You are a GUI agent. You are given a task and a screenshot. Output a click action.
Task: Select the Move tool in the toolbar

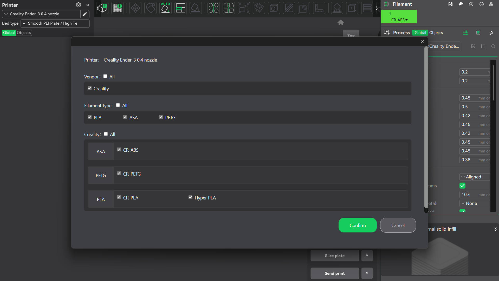pyautogui.click(x=135, y=8)
